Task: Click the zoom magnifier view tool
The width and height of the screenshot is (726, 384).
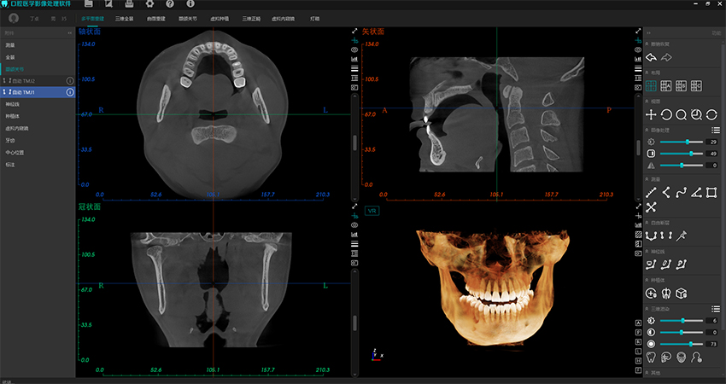Action: [681, 114]
